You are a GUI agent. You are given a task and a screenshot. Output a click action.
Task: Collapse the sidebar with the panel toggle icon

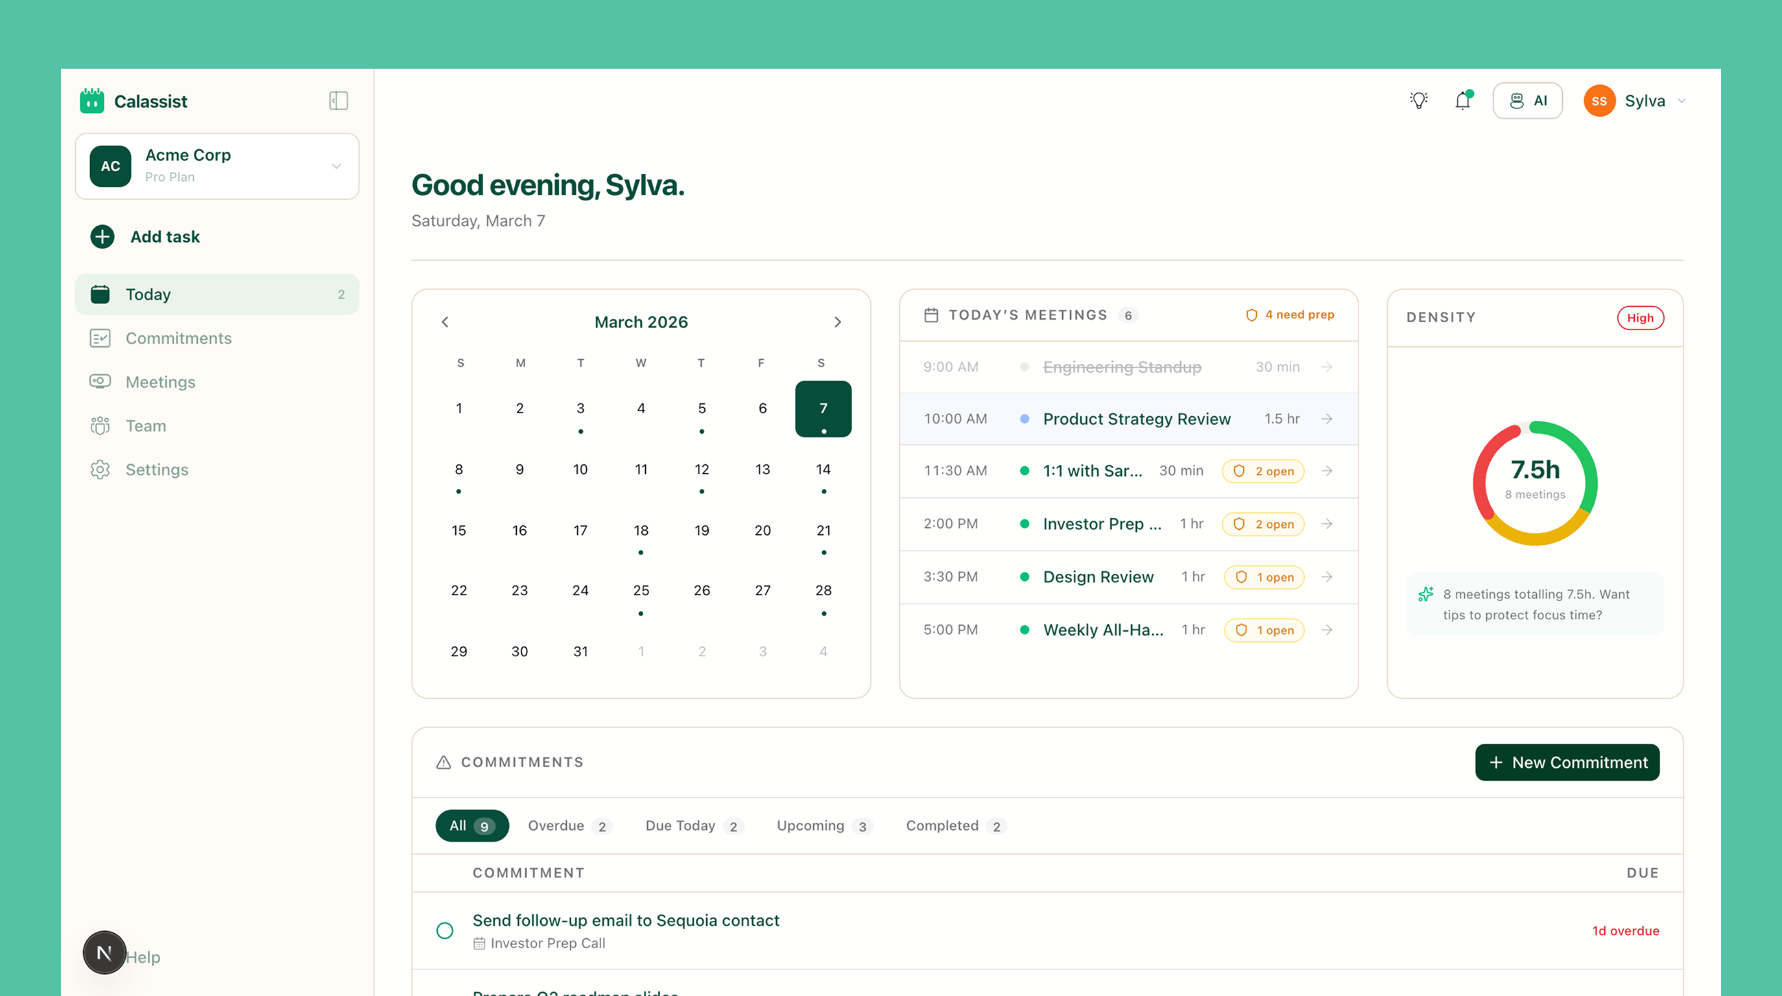click(x=338, y=101)
